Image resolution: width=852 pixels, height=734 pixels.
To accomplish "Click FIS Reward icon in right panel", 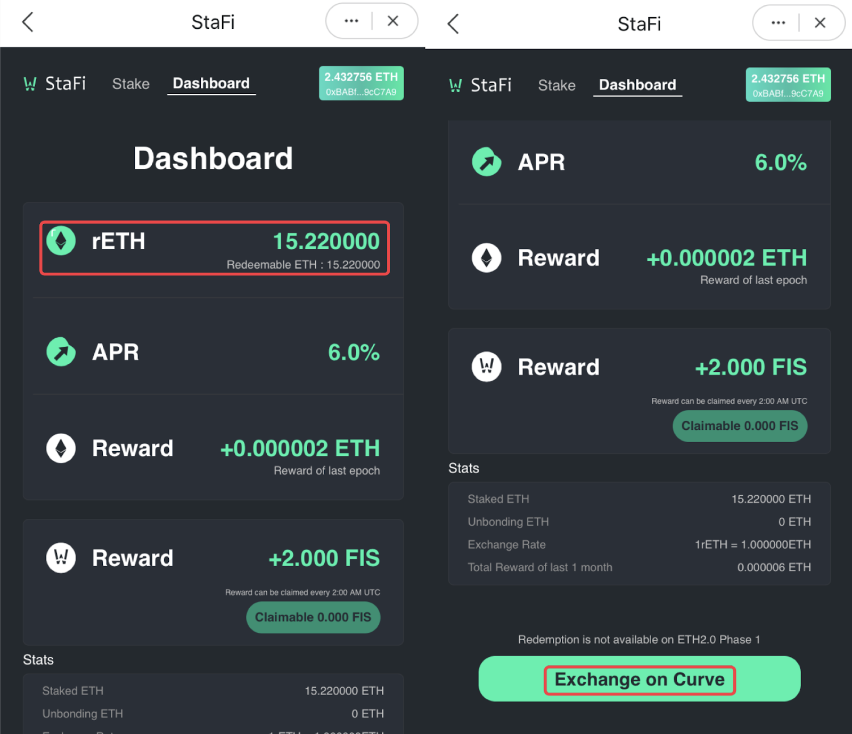I will click(x=487, y=366).
